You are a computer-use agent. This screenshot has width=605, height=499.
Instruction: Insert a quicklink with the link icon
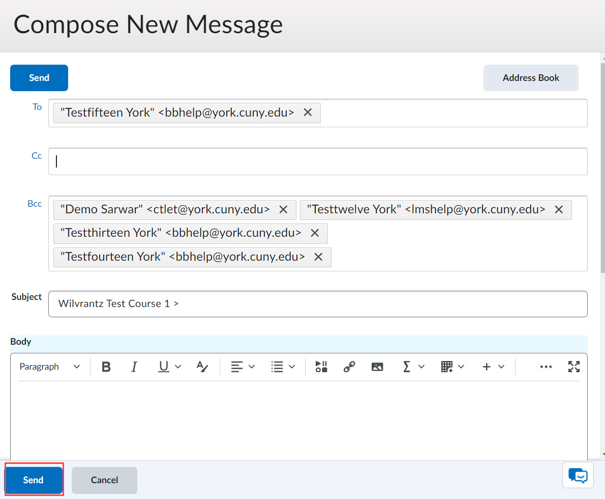tap(349, 366)
